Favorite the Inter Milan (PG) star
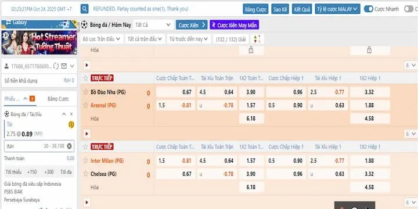Viewport: 418px width, 209px height. (x=85, y=160)
